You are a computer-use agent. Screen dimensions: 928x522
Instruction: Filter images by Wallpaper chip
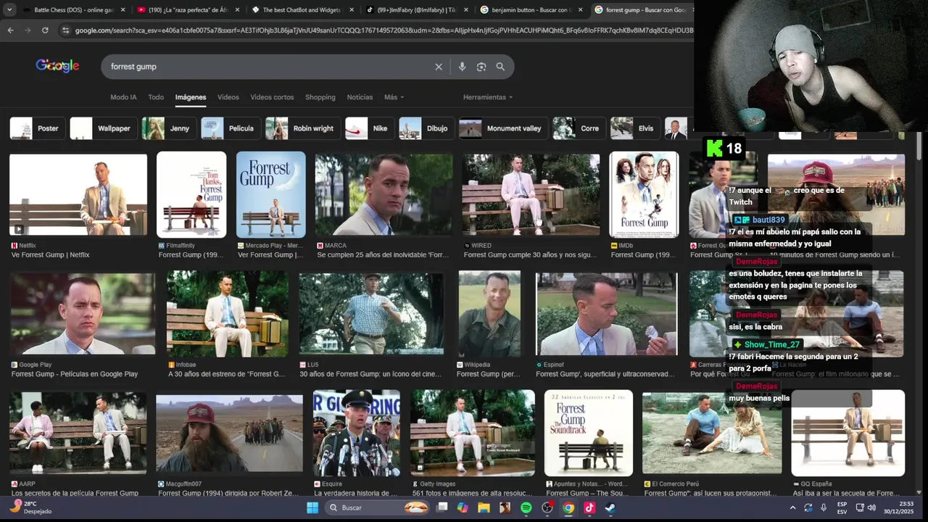[x=102, y=128]
